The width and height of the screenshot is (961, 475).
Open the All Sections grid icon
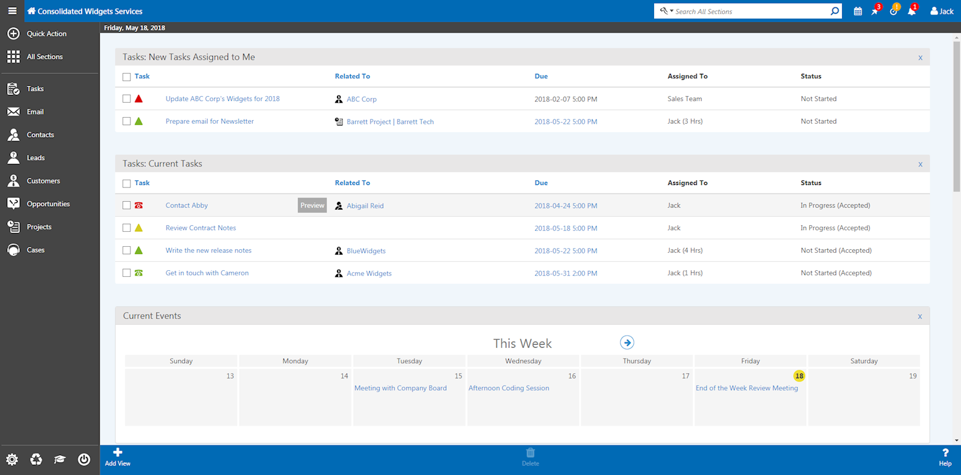point(13,56)
